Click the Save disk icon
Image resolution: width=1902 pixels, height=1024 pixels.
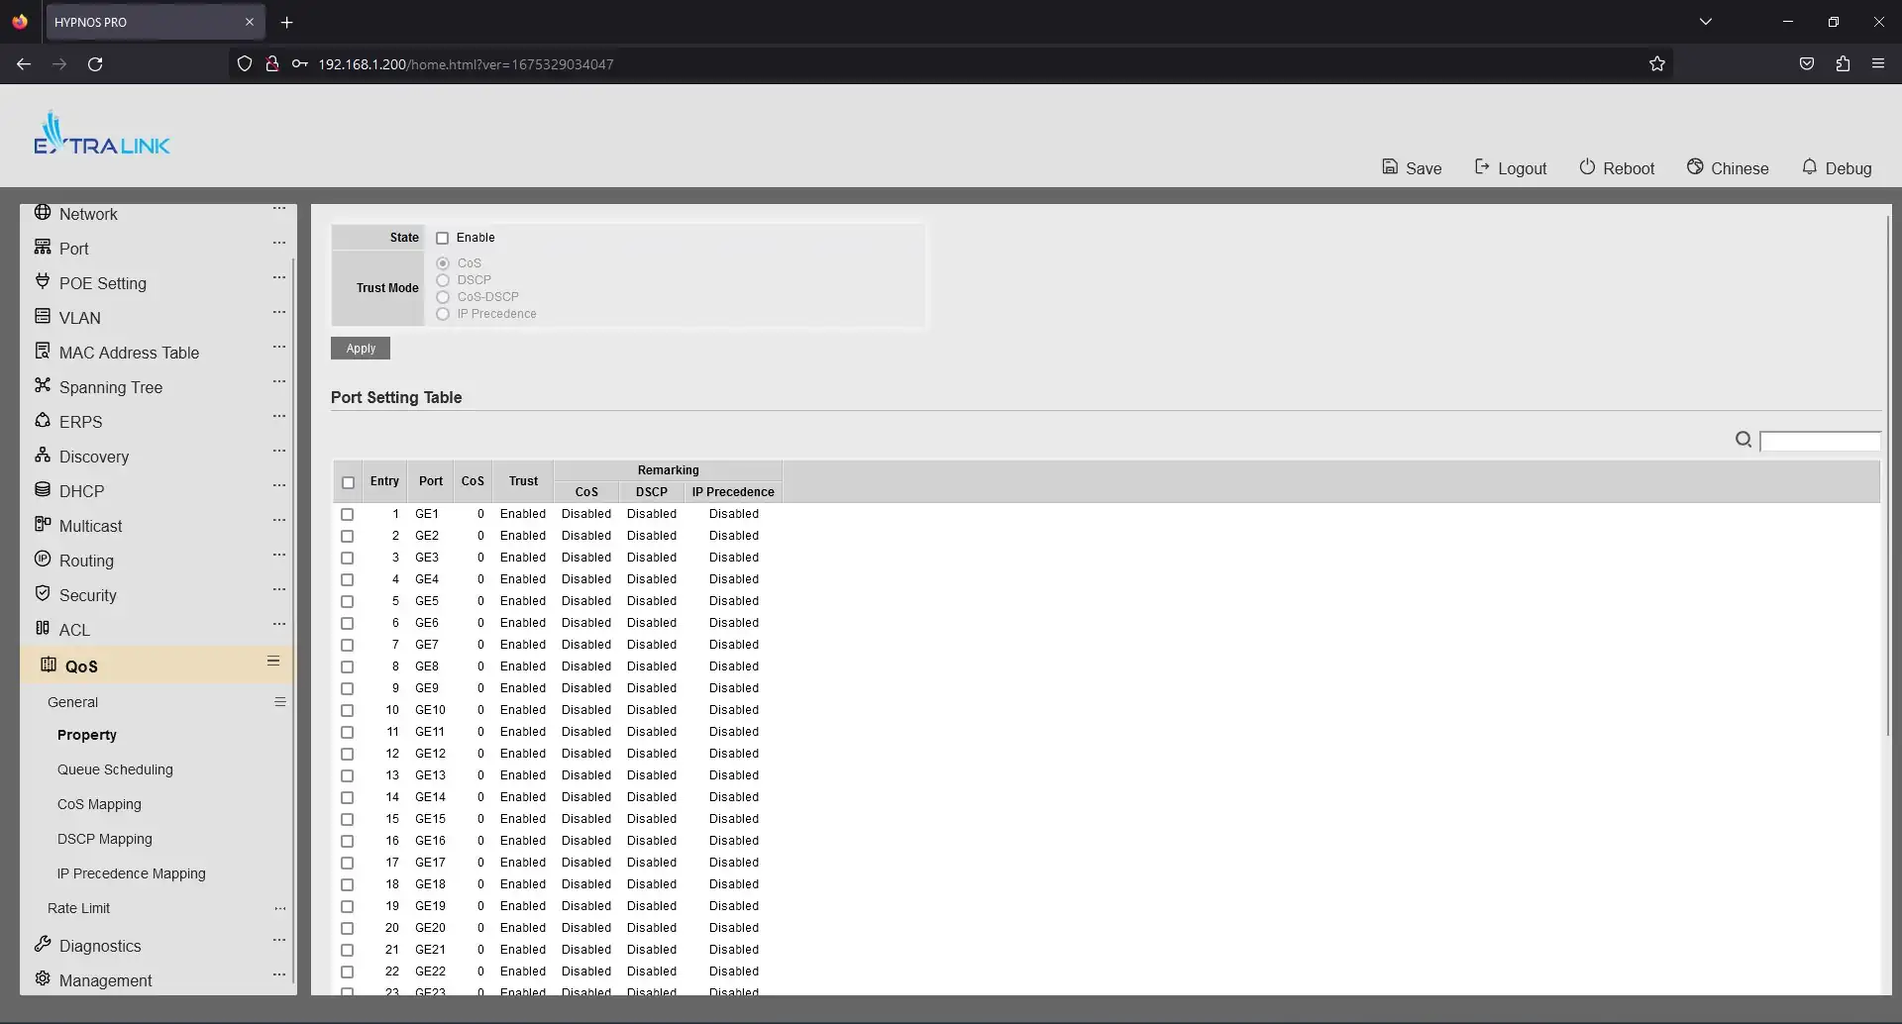click(1390, 167)
